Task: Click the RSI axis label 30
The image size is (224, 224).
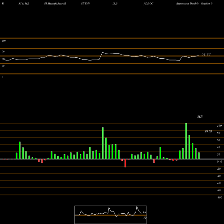Action: coord(3,66)
